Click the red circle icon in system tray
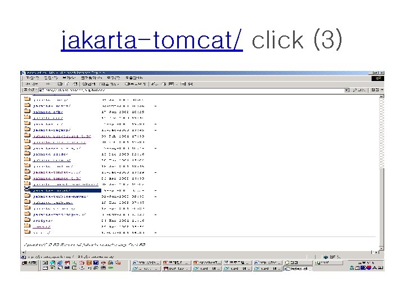This screenshot has height=304, width=405. [368, 268]
